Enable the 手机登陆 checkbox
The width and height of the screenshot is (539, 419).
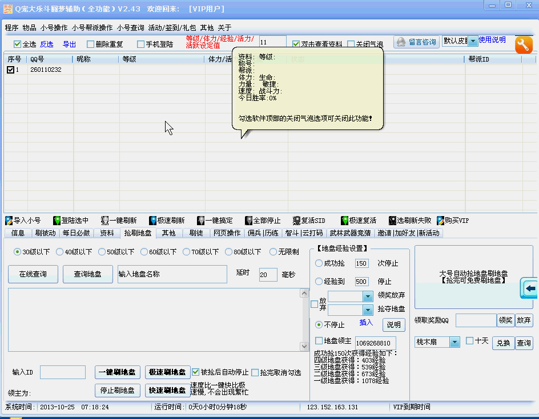coord(140,44)
